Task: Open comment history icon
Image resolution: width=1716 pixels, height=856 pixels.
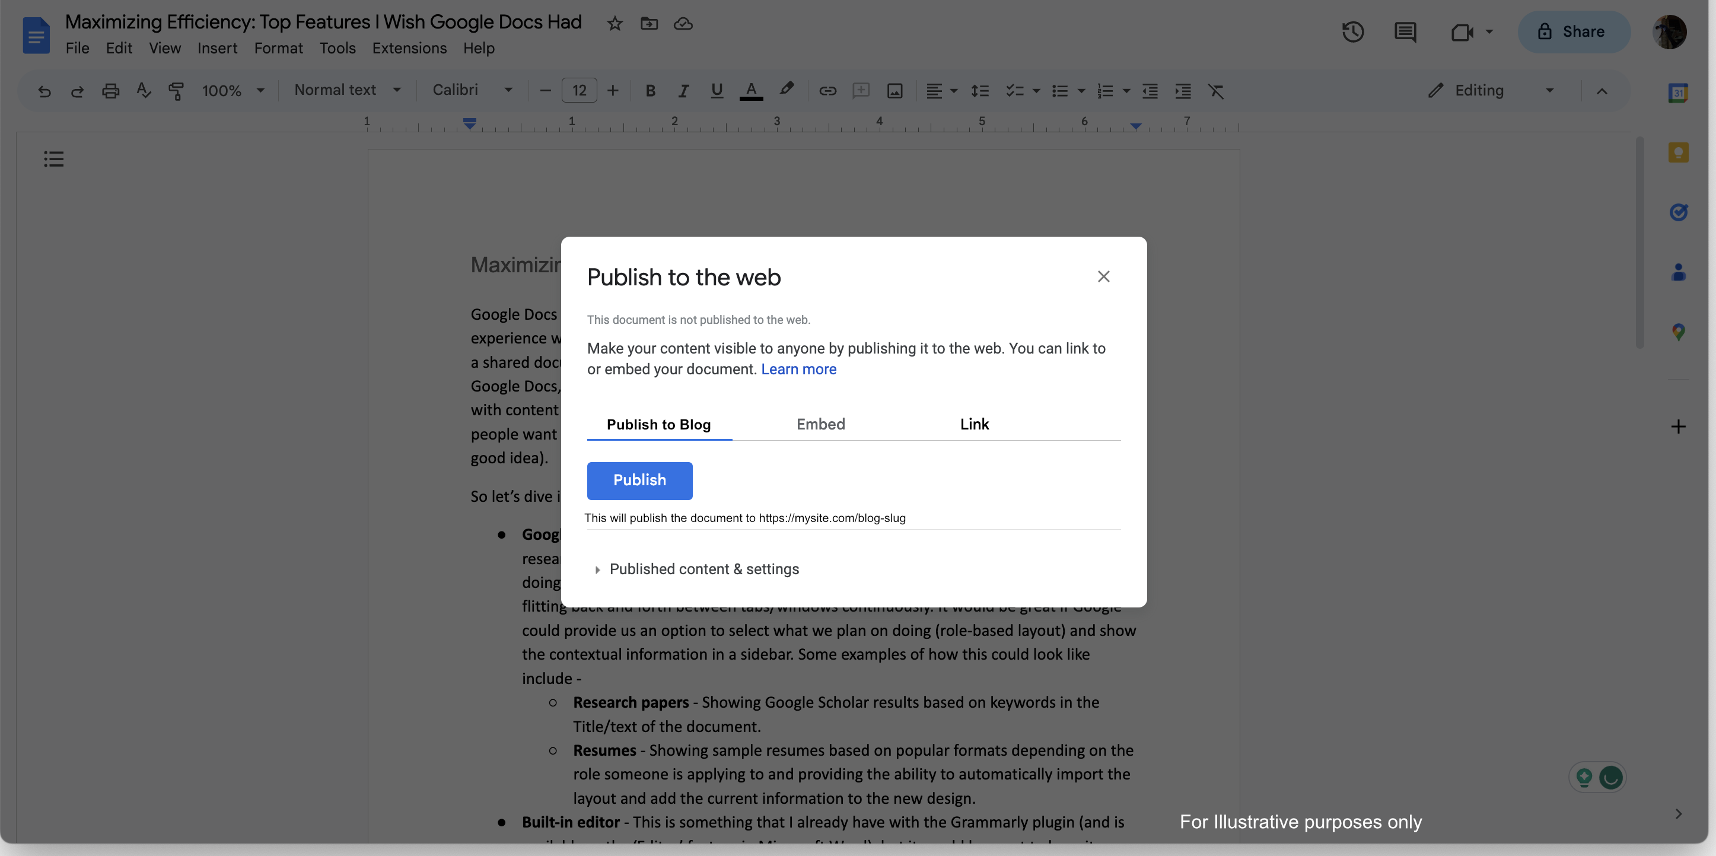Action: pyautogui.click(x=1405, y=32)
